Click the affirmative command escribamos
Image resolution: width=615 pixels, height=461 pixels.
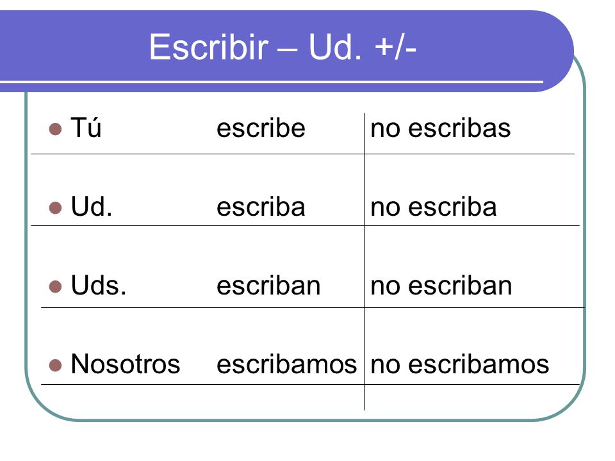287,364
